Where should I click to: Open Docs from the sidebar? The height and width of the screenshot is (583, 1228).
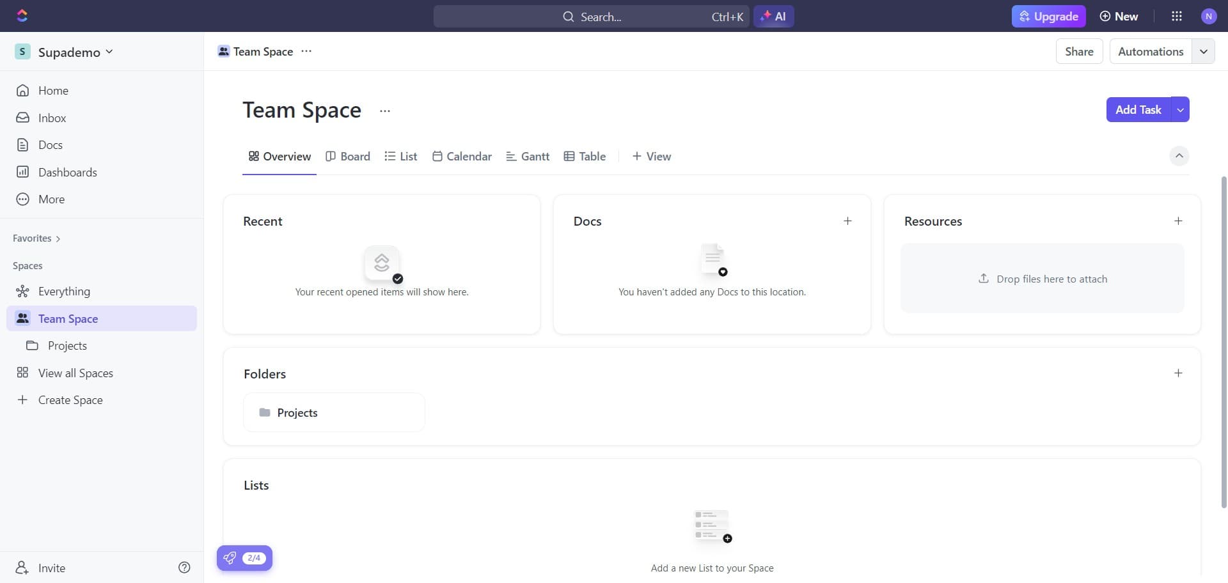51,144
